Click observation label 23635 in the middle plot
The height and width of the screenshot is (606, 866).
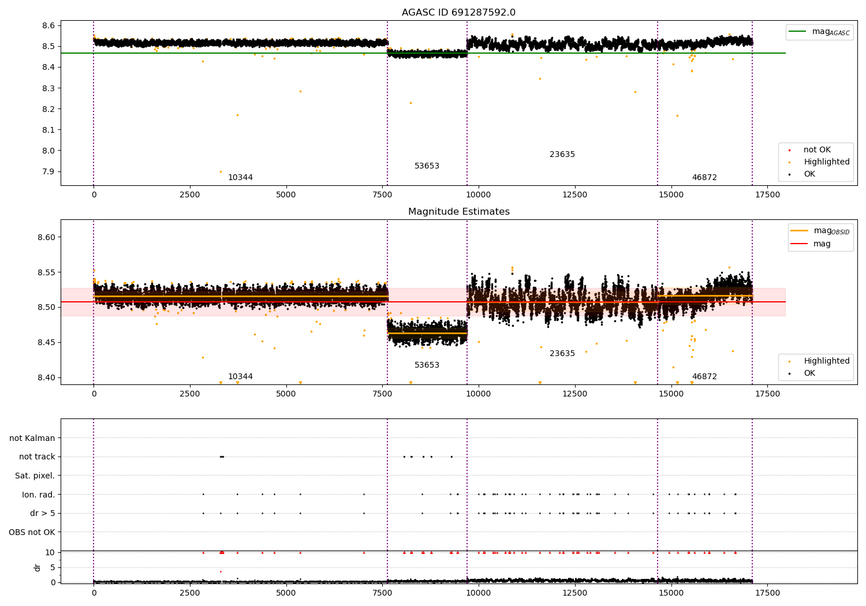point(562,354)
